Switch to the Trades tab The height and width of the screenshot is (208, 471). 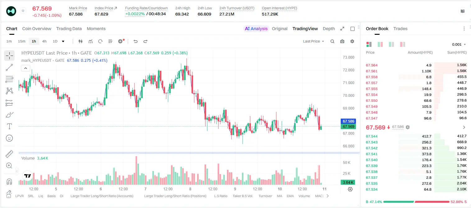[x=400, y=29]
